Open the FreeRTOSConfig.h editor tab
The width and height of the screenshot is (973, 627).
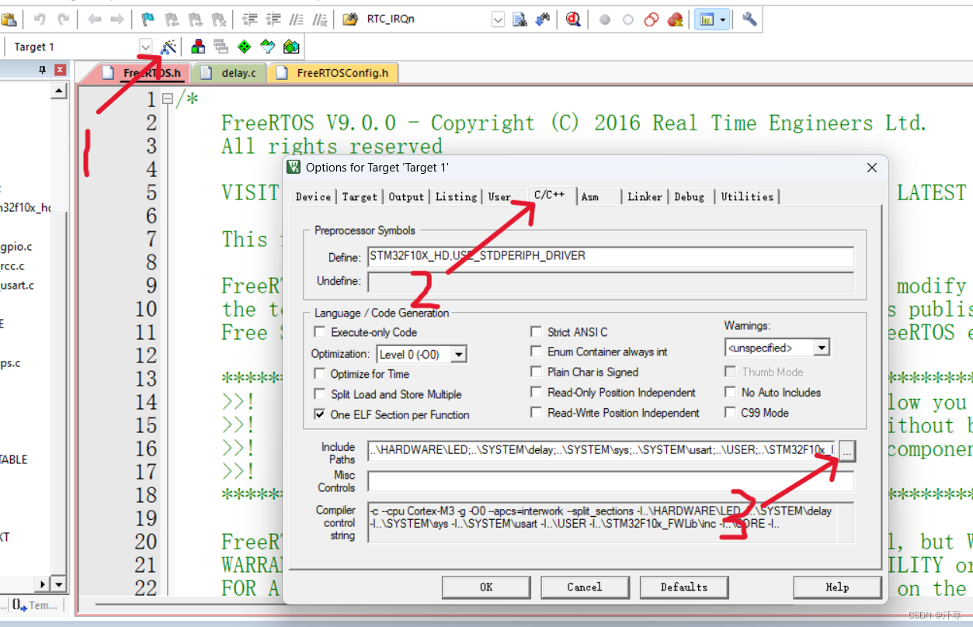click(333, 73)
